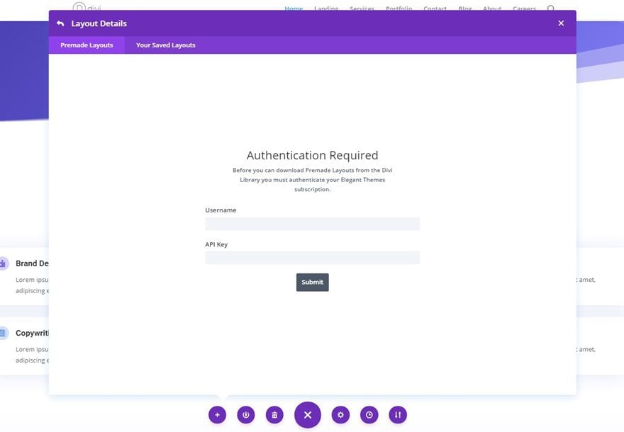Viewport: 624px width, 432px height.
Task: Open page settings gear icon
Action: tap(340, 415)
